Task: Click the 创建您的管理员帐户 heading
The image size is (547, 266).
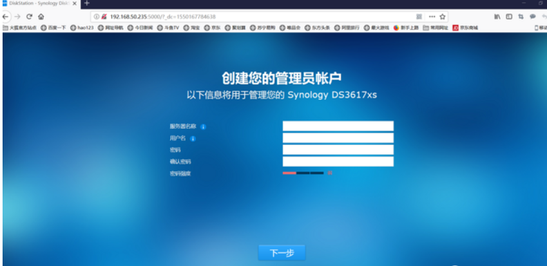Action: pos(281,79)
